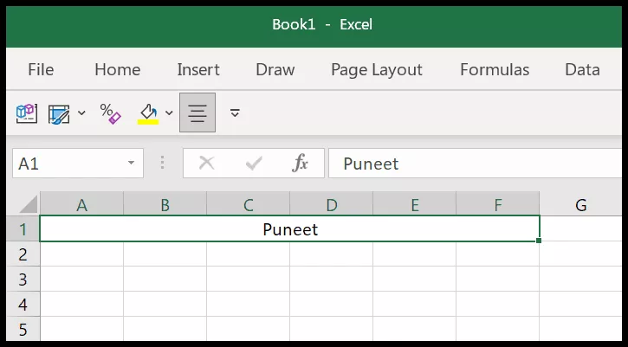Open the Formulas ribbon tab

tap(495, 69)
